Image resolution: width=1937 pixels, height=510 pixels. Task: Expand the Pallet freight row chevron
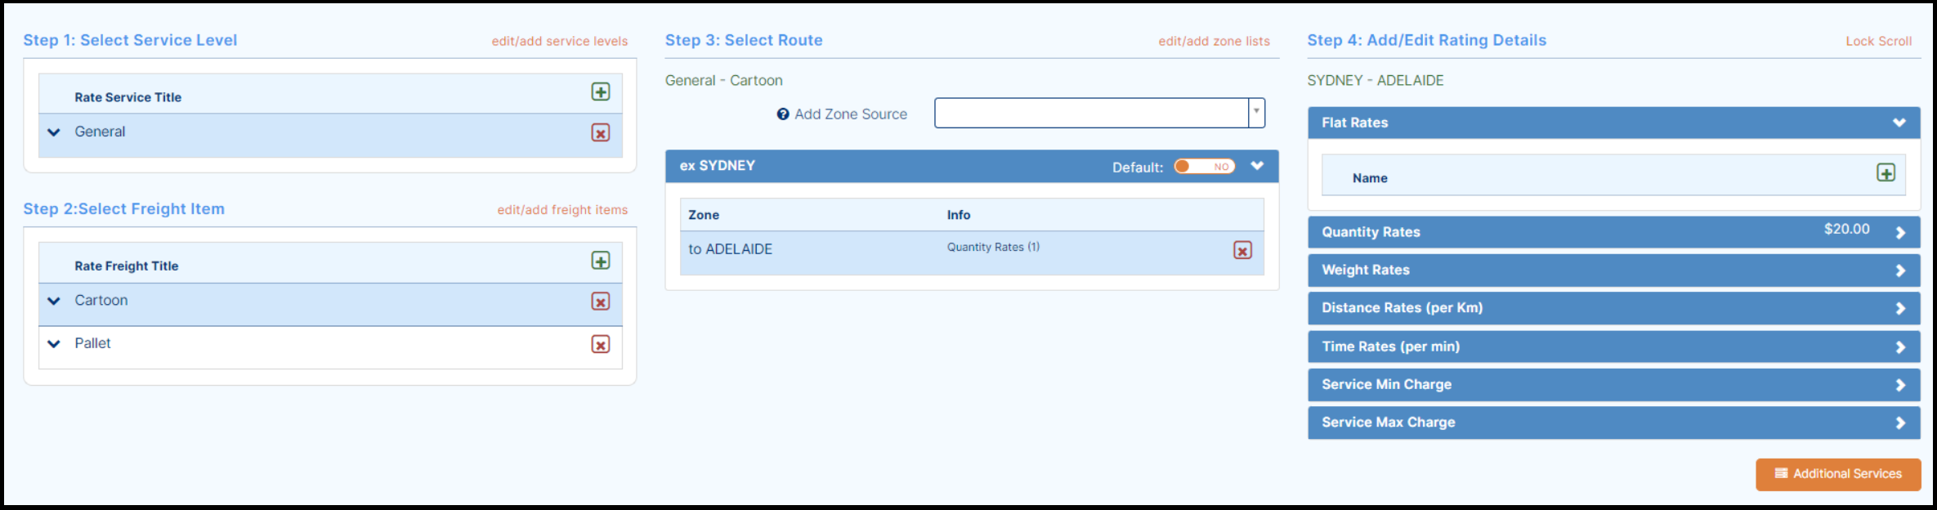(x=54, y=344)
